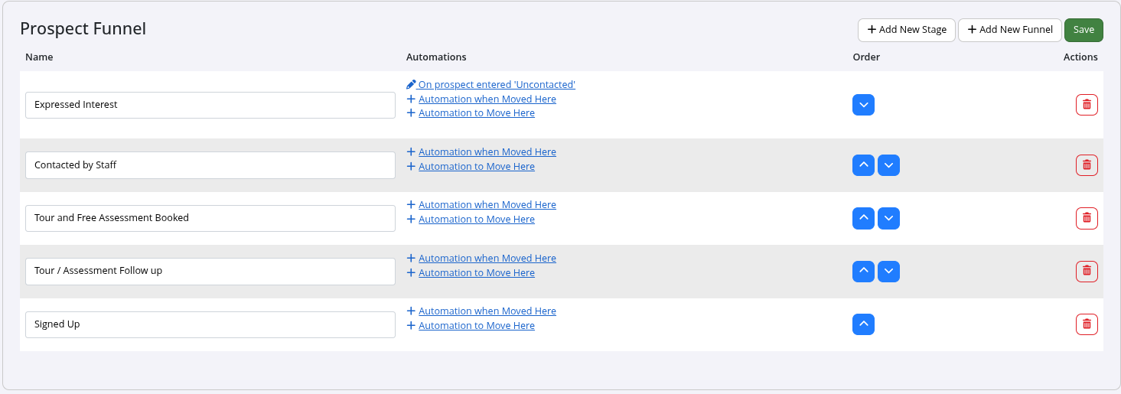Image resolution: width=1121 pixels, height=394 pixels.
Task: Save the prospect funnel
Action: (1084, 30)
